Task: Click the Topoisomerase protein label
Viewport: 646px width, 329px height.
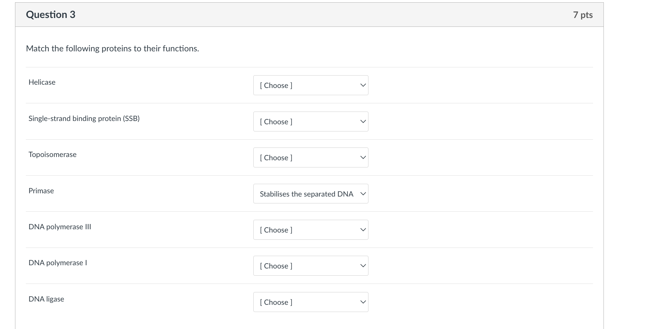Action: tap(52, 155)
